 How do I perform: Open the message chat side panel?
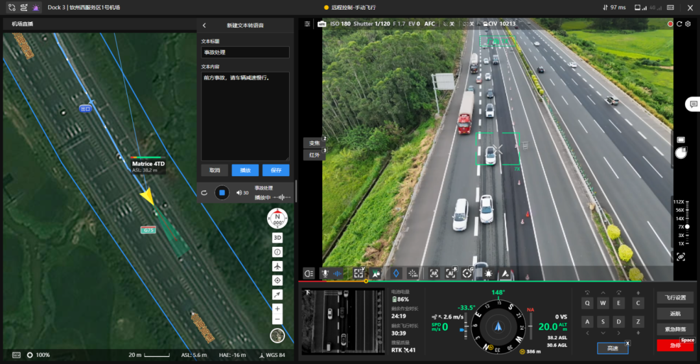point(693,104)
